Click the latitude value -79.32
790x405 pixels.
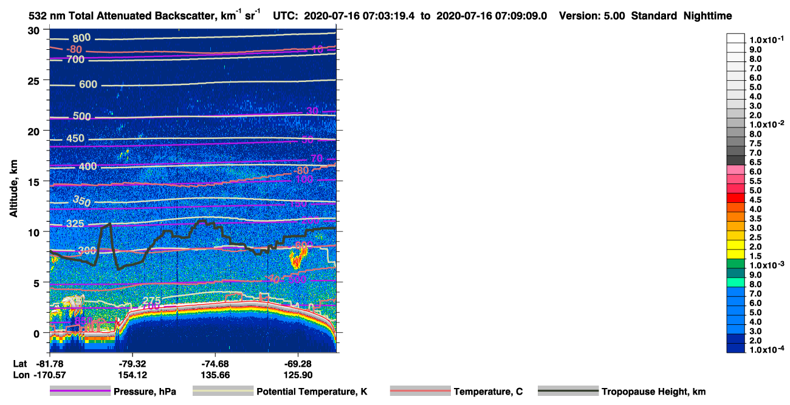(132, 363)
